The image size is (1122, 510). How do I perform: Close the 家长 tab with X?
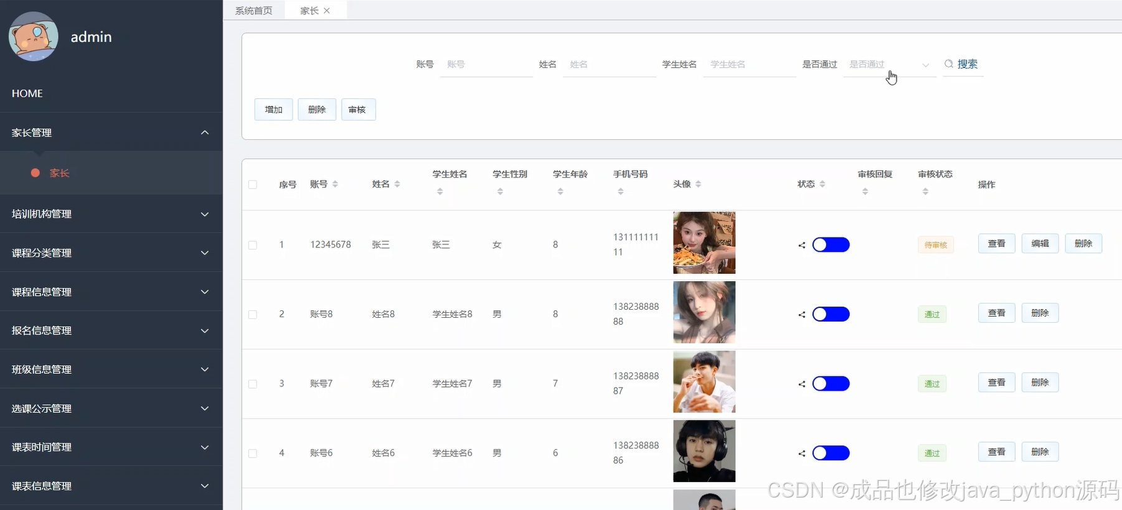click(327, 11)
